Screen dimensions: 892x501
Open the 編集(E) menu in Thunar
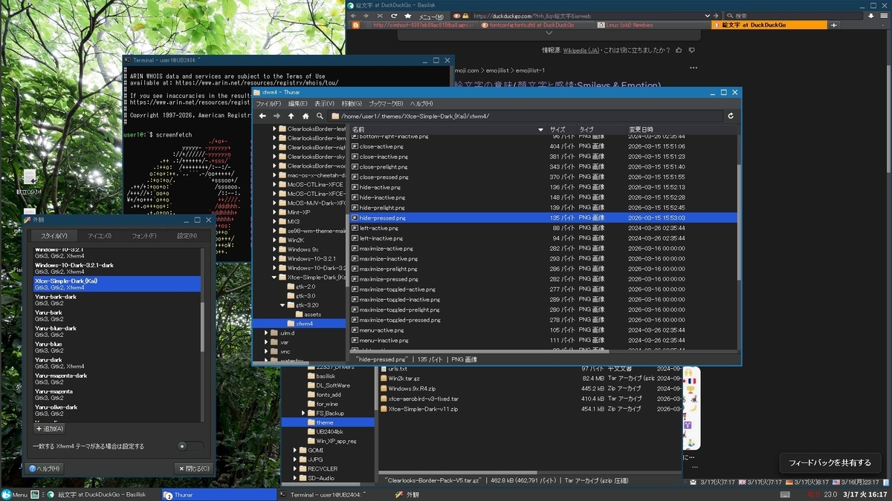click(x=298, y=103)
